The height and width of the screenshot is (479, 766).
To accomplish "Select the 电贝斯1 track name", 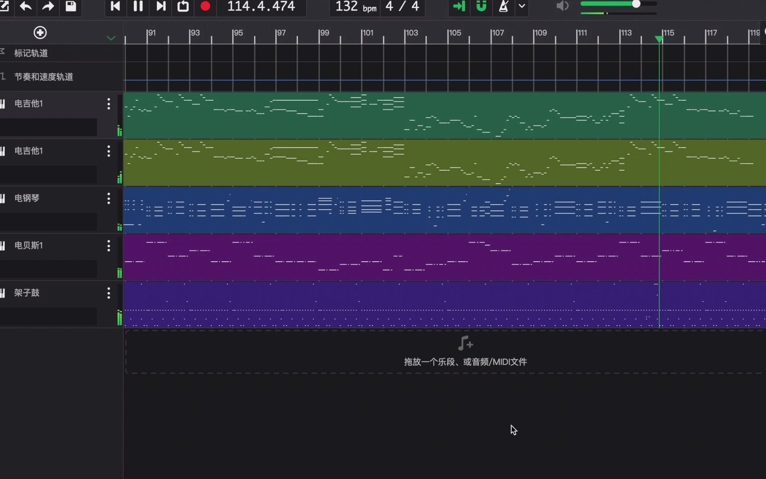I will click(28, 246).
